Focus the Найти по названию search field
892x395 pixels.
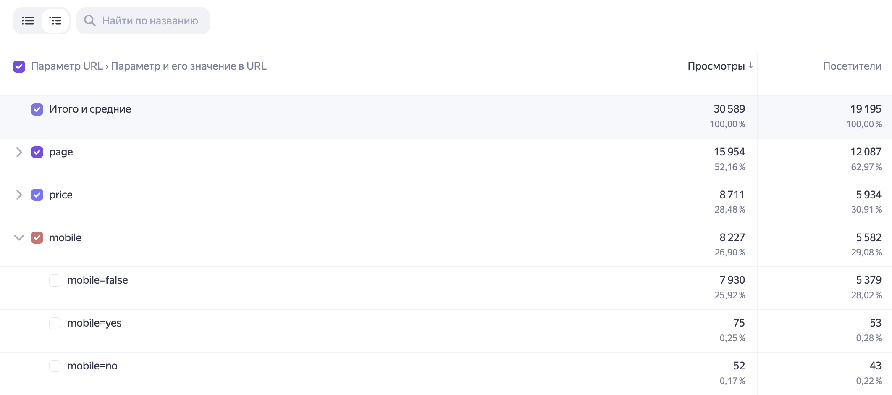[143, 21]
